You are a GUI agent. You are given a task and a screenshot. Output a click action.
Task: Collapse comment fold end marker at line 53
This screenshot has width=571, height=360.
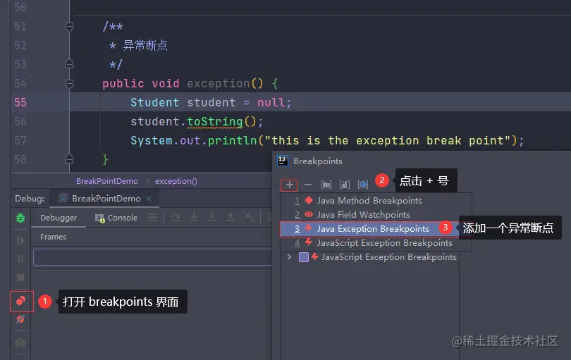point(69,64)
